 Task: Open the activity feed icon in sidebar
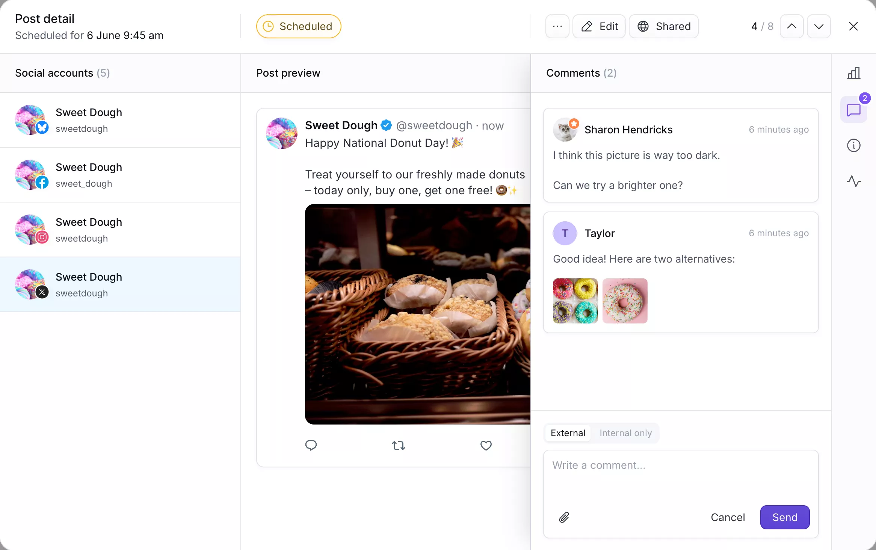pos(854,181)
